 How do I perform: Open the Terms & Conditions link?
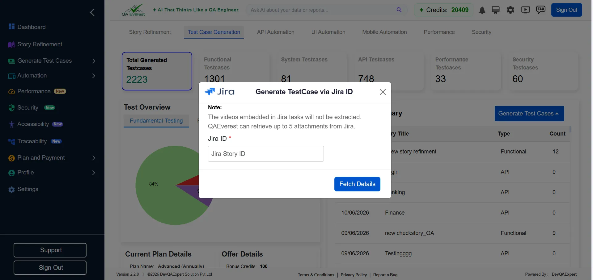(316, 275)
